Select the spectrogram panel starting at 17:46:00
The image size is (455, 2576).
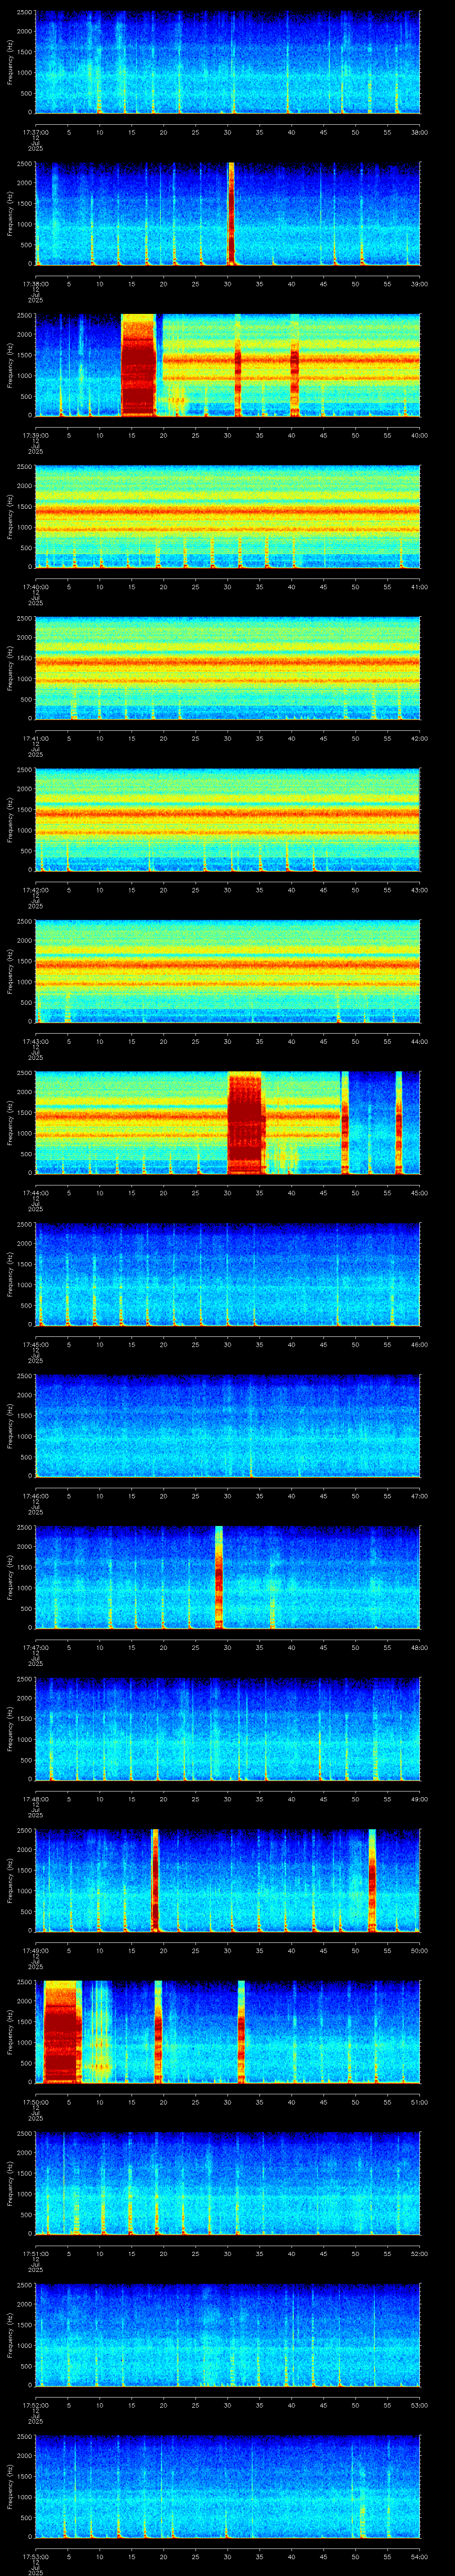point(227,1427)
